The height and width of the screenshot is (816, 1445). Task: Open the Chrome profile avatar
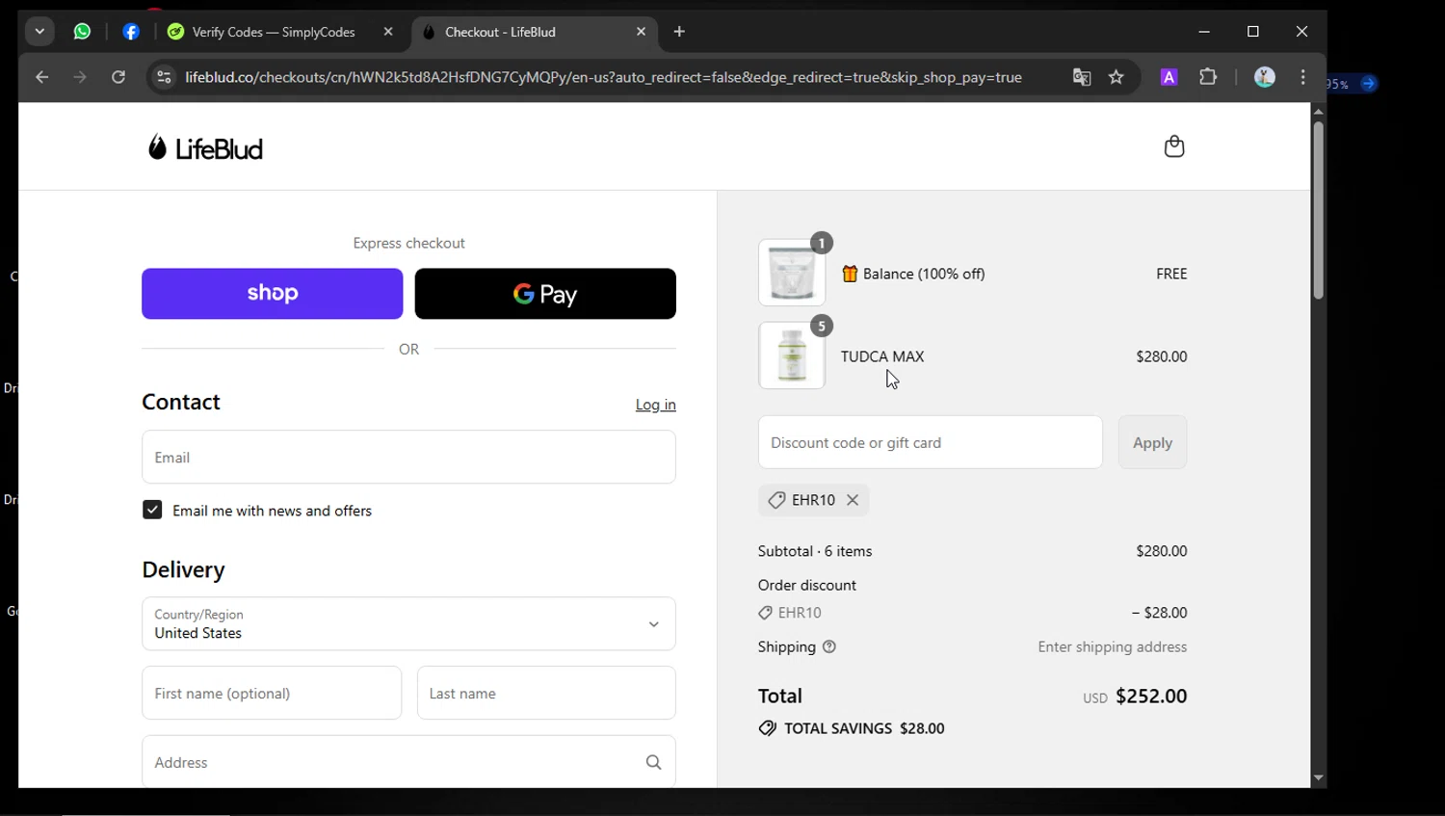[x=1265, y=77]
